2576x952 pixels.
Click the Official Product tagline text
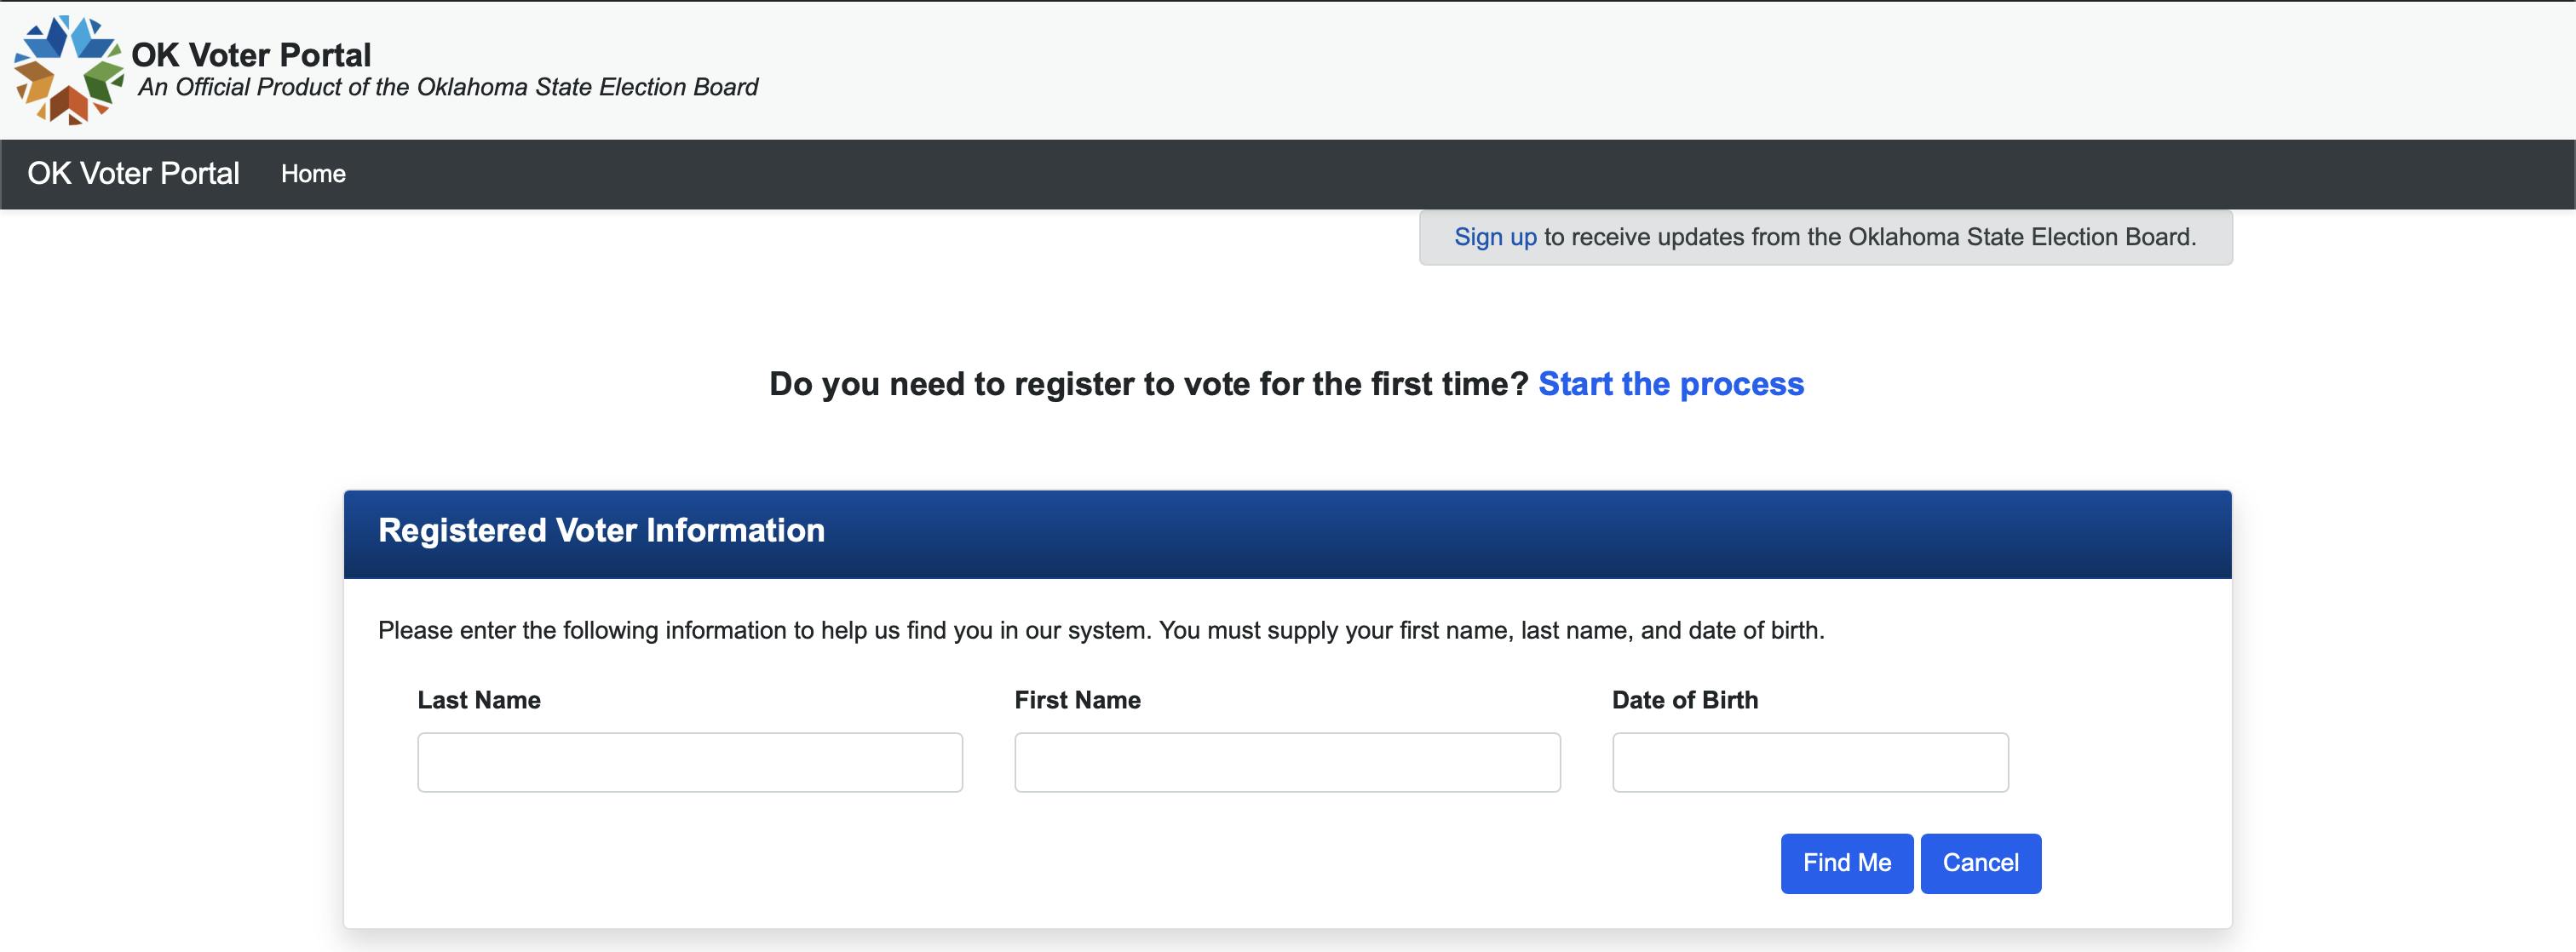(448, 88)
